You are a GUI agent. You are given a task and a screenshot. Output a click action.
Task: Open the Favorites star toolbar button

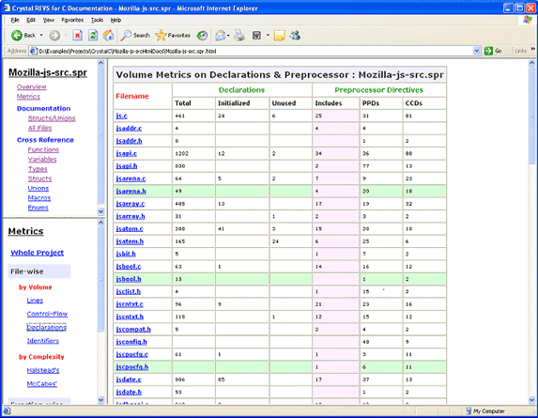point(173,35)
